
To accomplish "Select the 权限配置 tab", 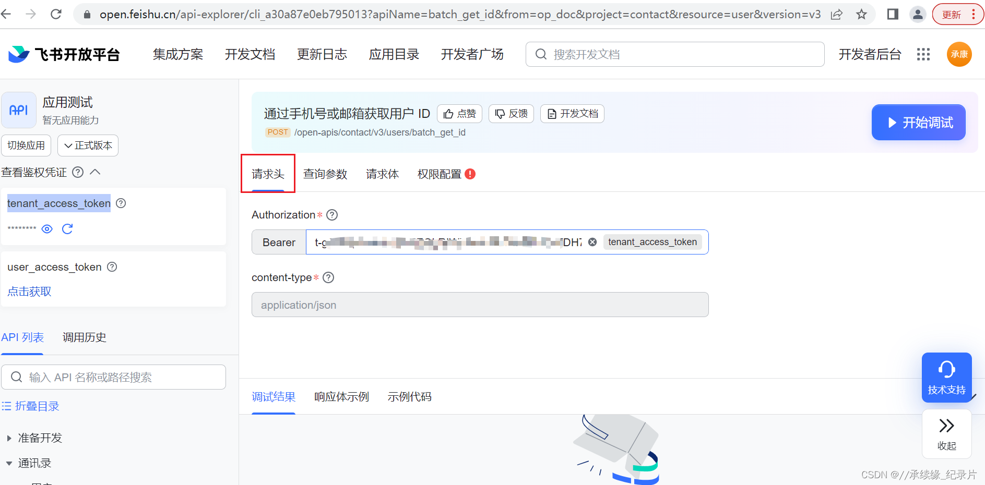I will (440, 174).
